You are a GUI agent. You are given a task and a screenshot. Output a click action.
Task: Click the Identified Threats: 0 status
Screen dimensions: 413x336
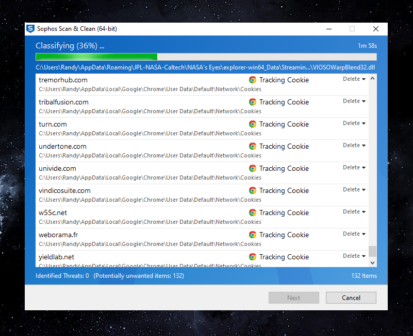pos(62,275)
